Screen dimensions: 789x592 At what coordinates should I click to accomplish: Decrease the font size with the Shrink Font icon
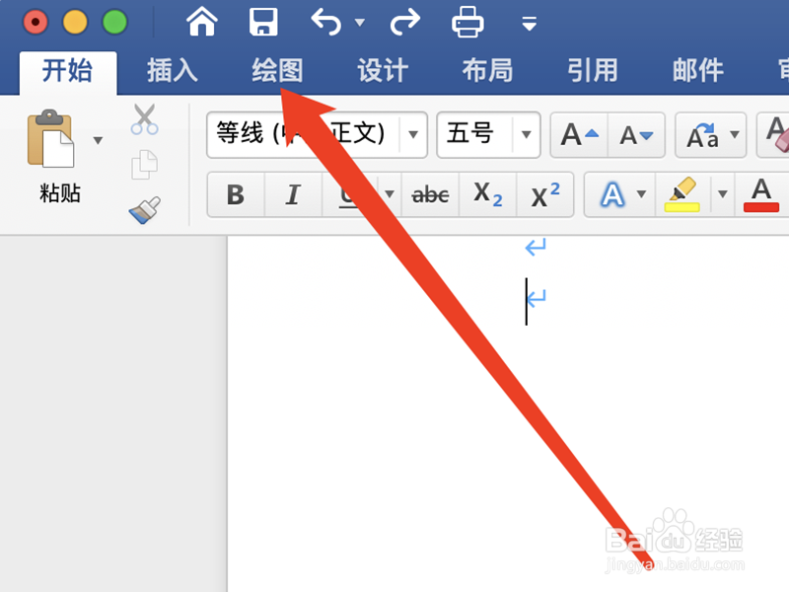636,136
